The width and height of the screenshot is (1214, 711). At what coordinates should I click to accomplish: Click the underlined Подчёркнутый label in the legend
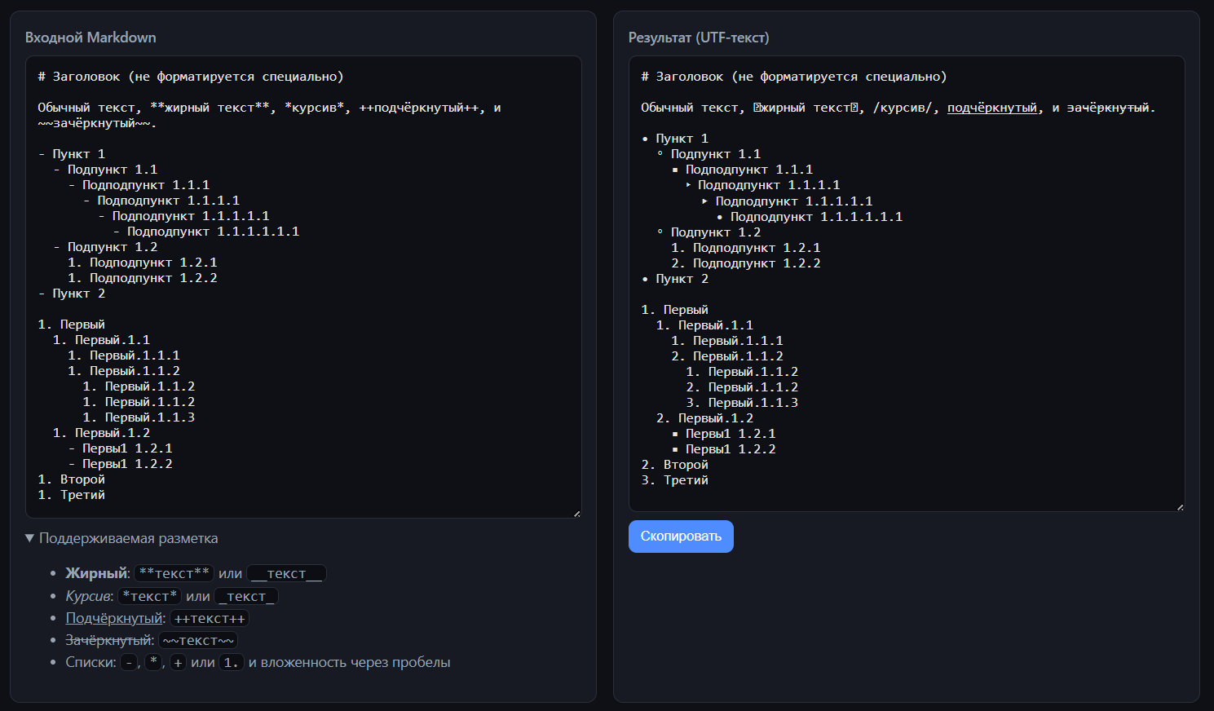tap(114, 618)
